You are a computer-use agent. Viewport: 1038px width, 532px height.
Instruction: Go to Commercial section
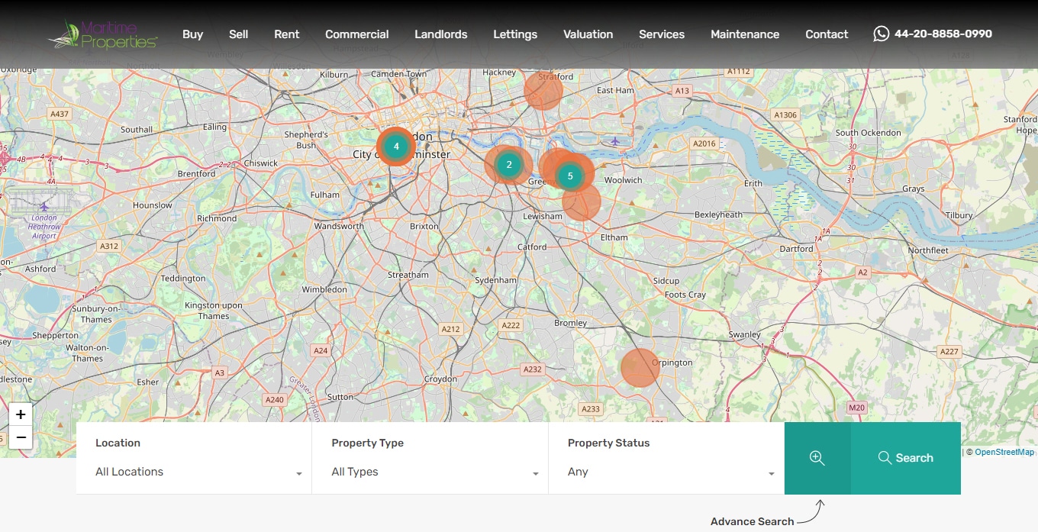coord(357,34)
